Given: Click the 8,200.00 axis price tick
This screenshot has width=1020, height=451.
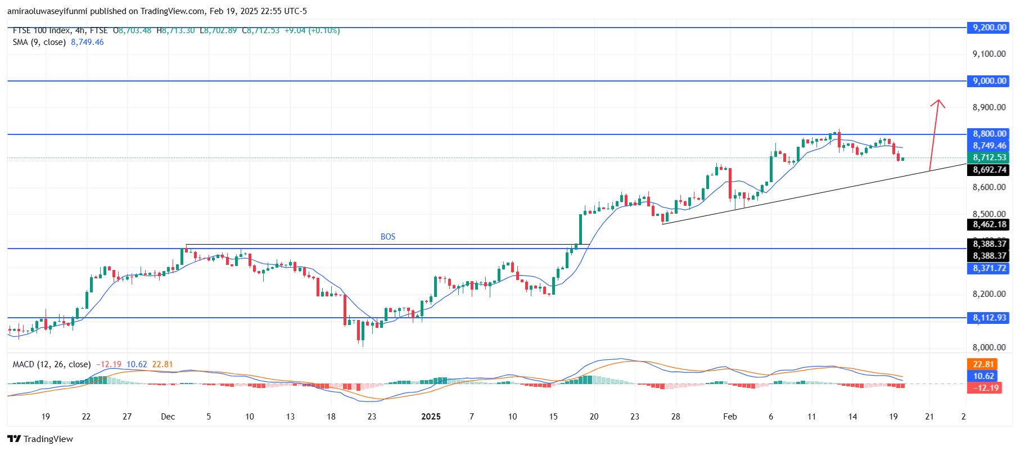Looking at the screenshot, I should coord(989,294).
